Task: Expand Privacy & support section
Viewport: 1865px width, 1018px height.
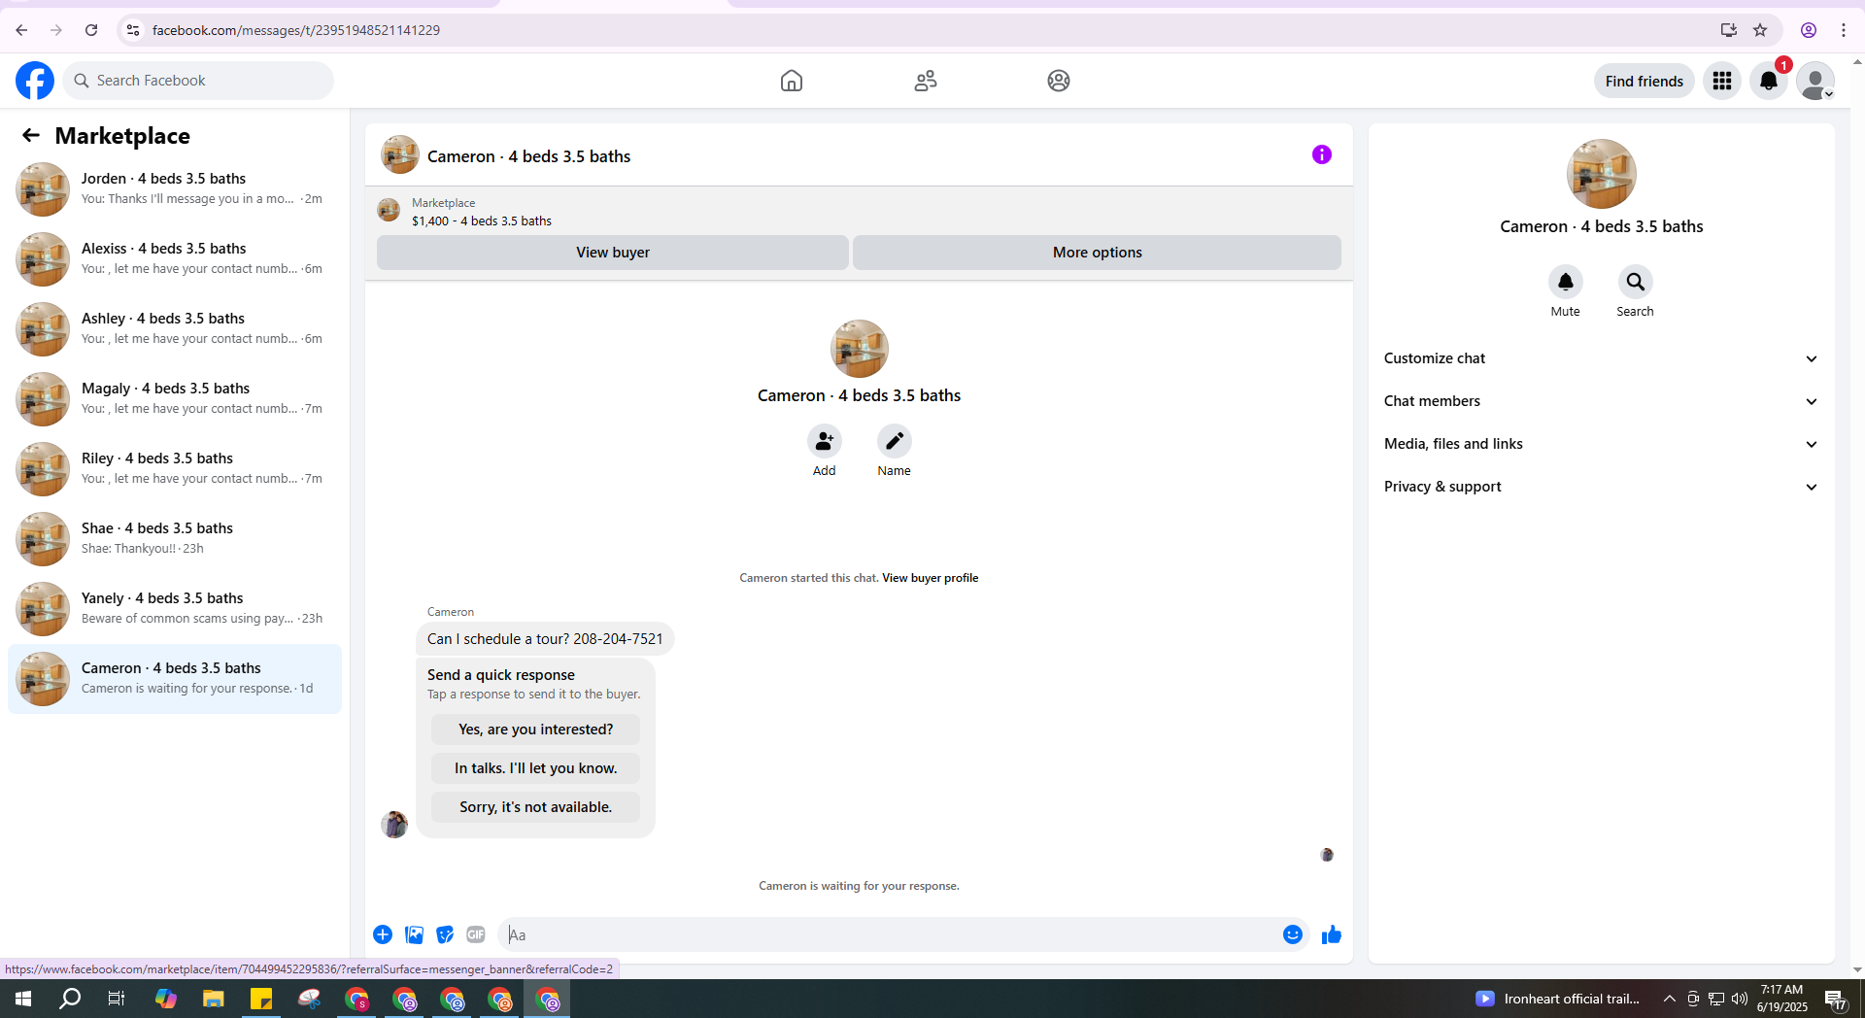Action: (x=1602, y=487)
